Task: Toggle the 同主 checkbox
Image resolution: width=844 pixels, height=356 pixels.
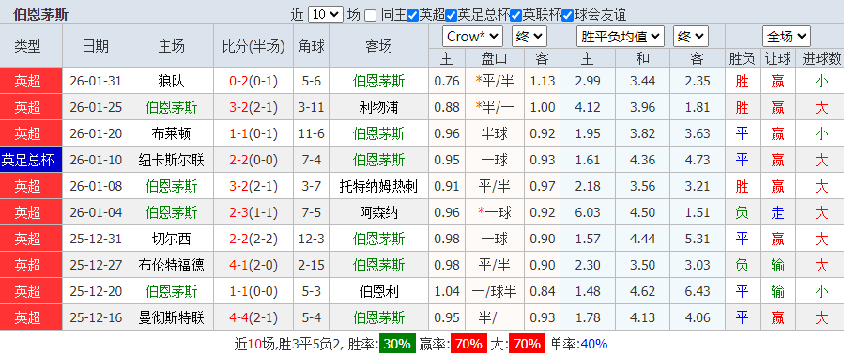Action: [x=370, y=16]
